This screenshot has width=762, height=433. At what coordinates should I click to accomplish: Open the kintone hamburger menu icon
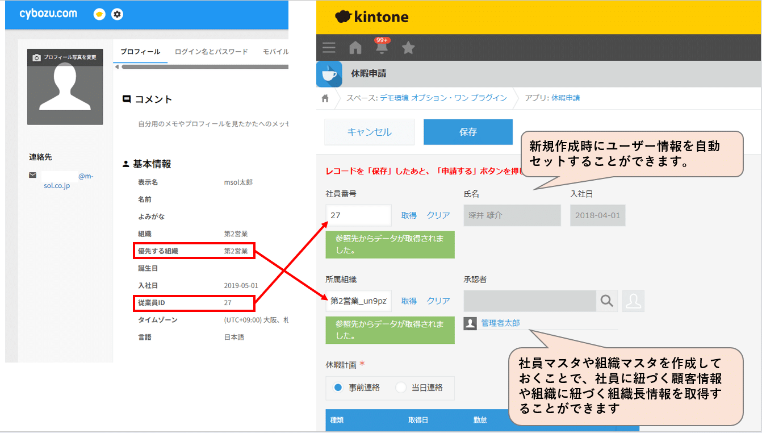329,48
